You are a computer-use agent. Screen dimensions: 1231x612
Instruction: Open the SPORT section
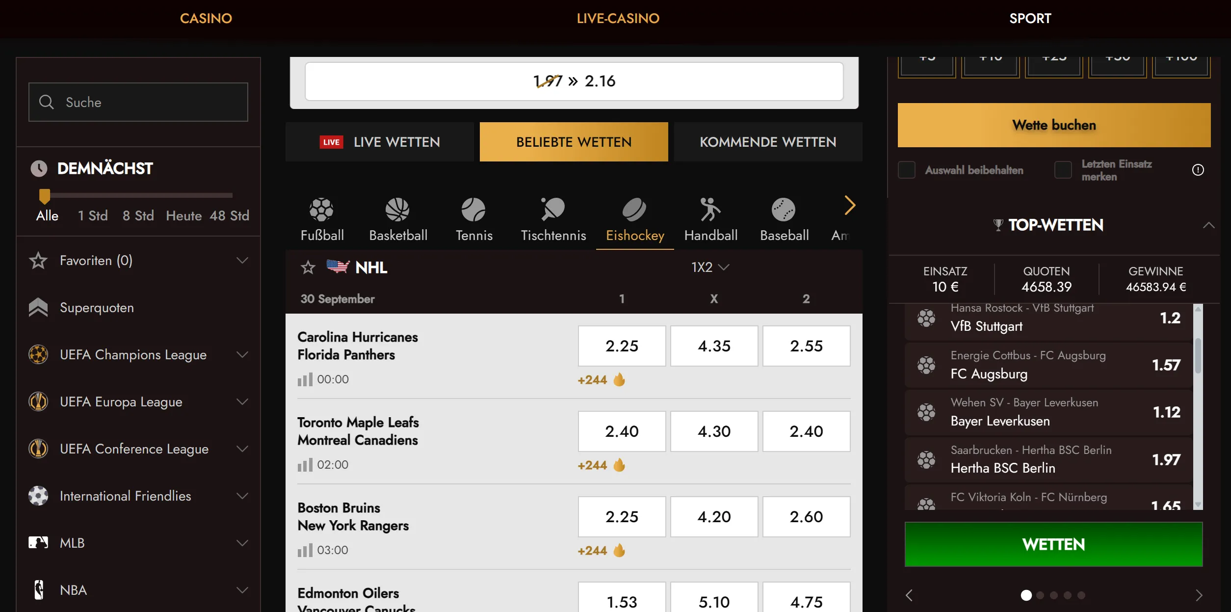[x=1030, y=18]
